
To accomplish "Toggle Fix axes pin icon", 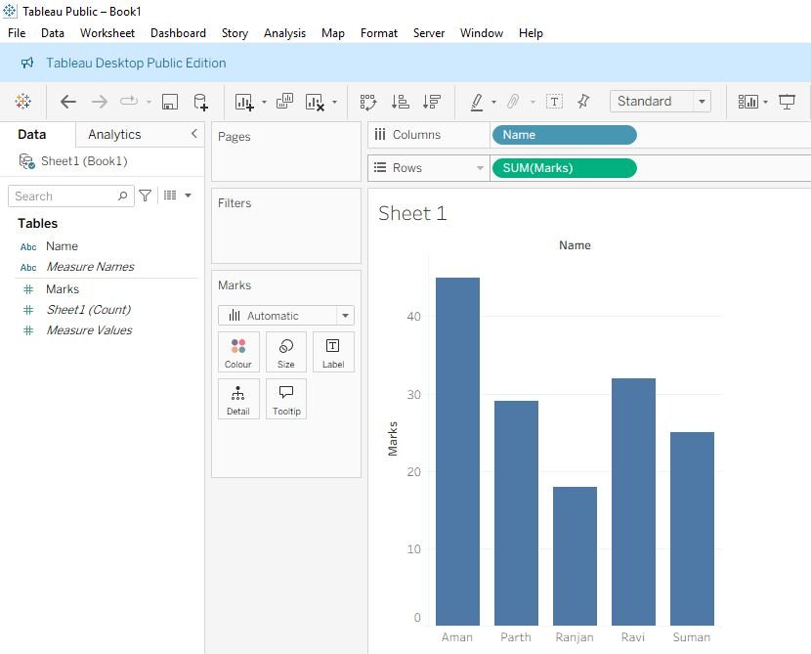I will point(583,102).
